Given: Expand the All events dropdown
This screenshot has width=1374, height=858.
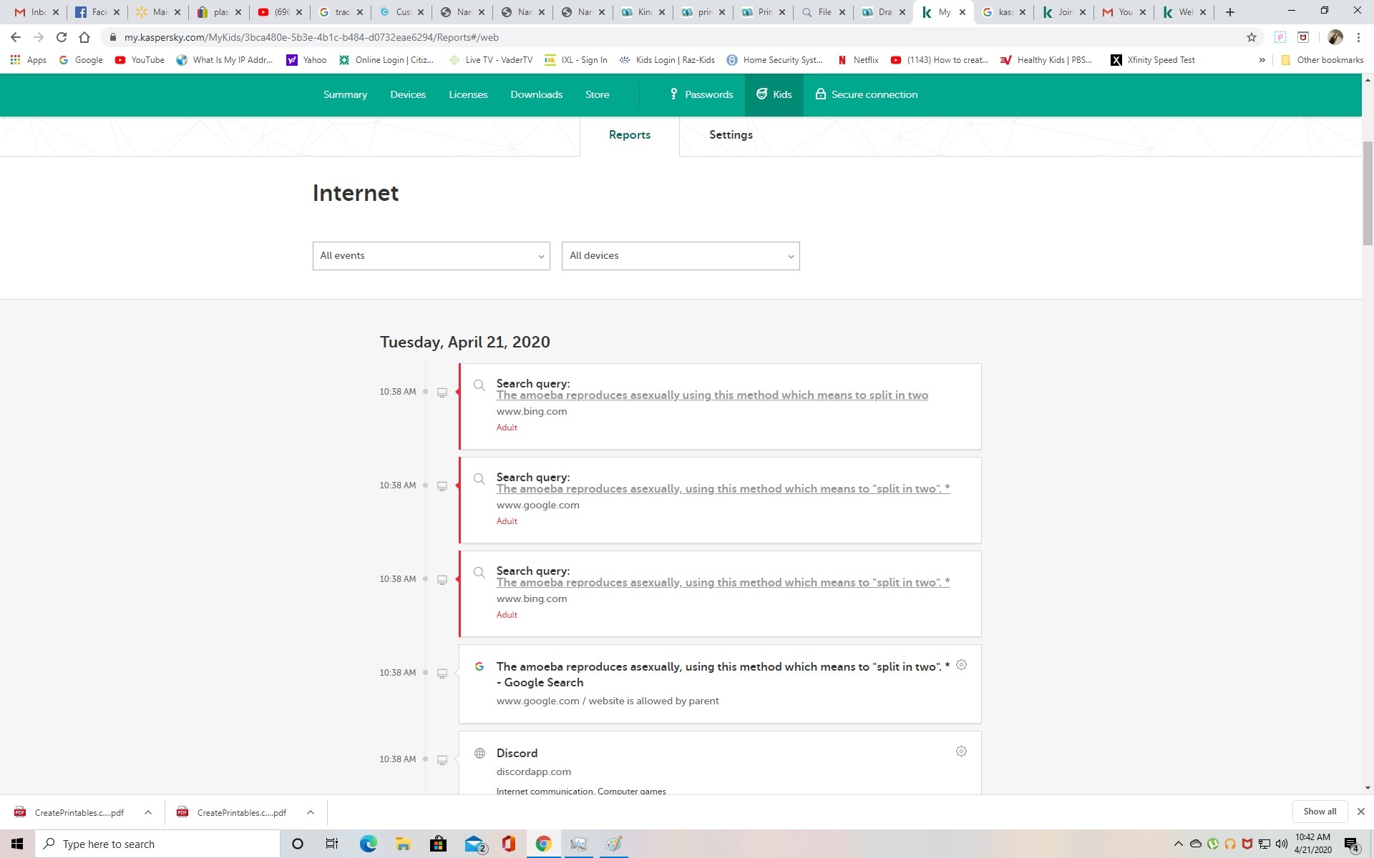Looking at the screenshot, I should [x=431, y=256].
